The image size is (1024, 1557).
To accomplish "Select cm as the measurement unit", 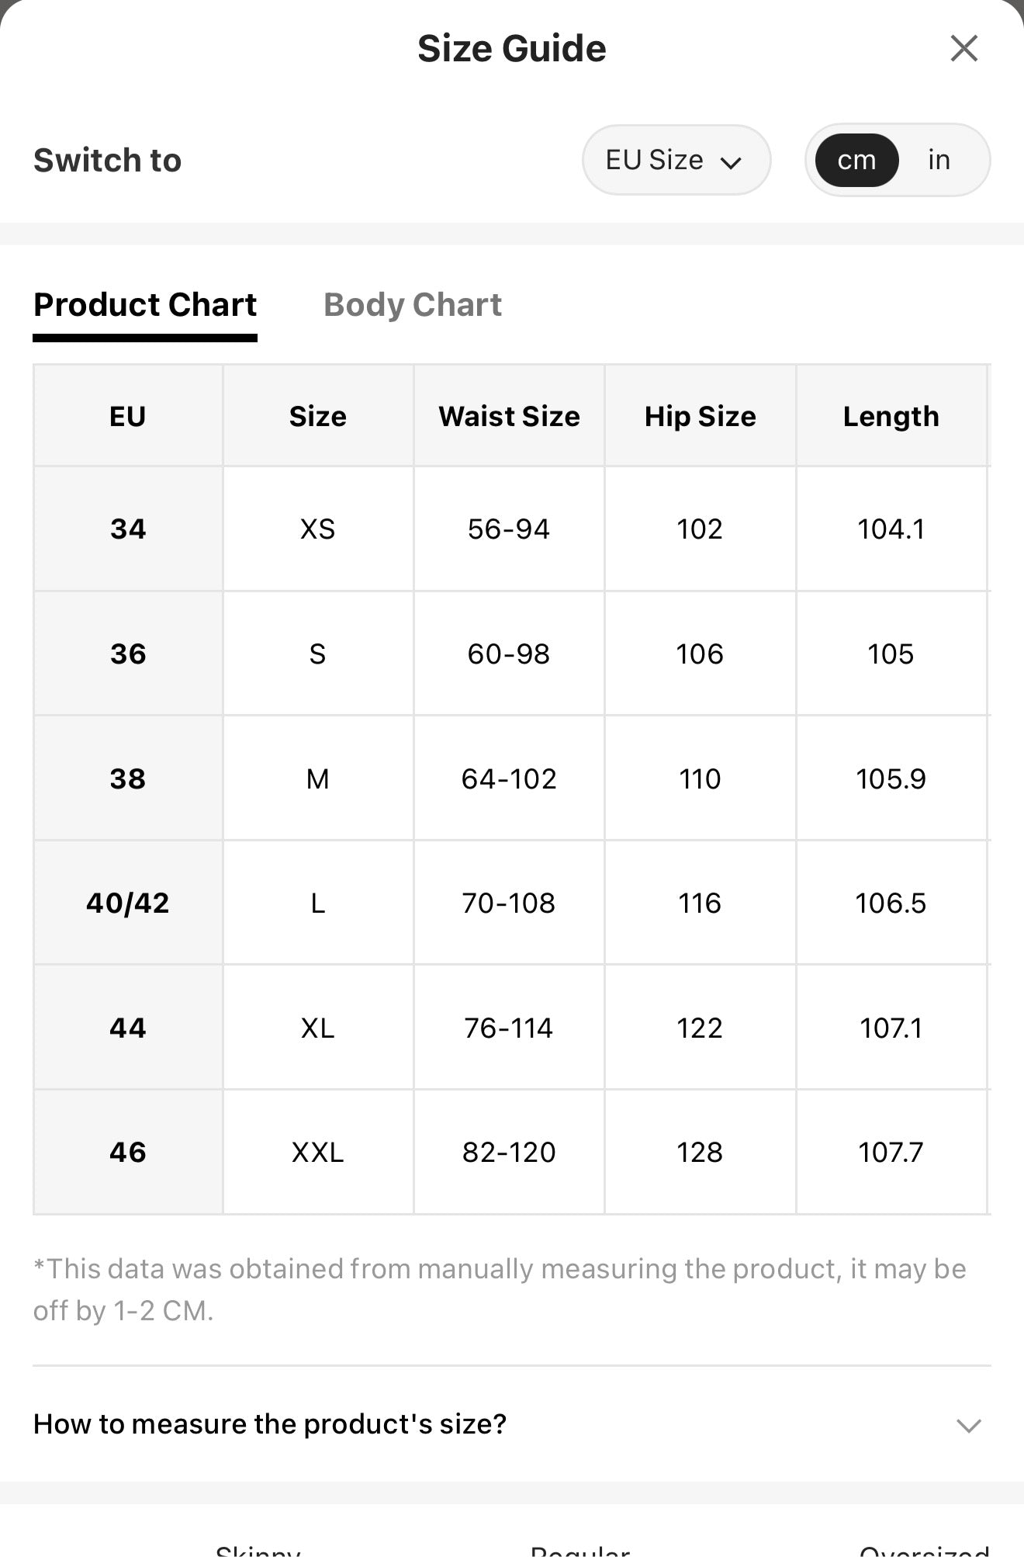I will coord(856,160).
